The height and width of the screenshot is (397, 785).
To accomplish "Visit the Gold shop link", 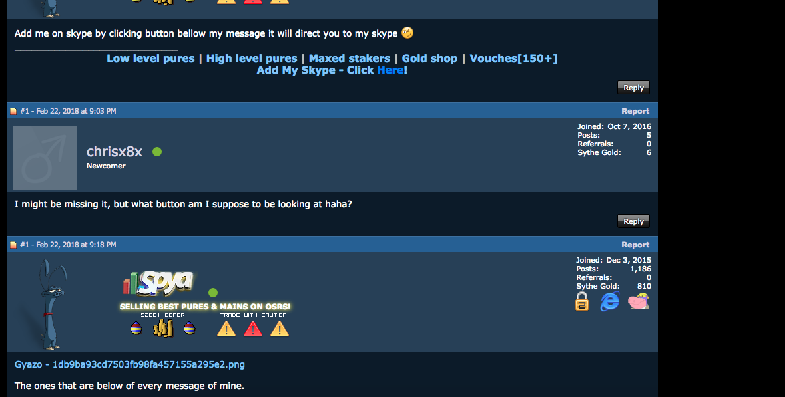I will [429, 58].
